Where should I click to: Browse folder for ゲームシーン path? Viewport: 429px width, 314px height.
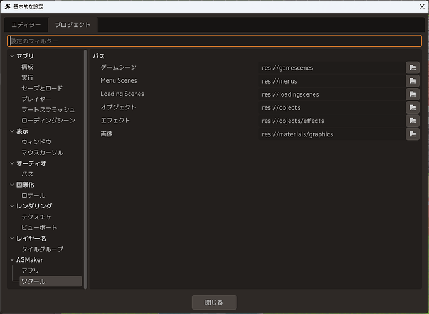tap(413, 67)
